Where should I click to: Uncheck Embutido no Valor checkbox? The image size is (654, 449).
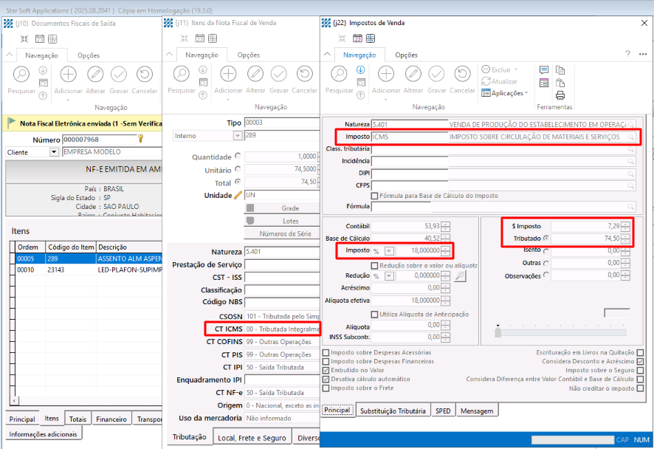tap(326, 370)
